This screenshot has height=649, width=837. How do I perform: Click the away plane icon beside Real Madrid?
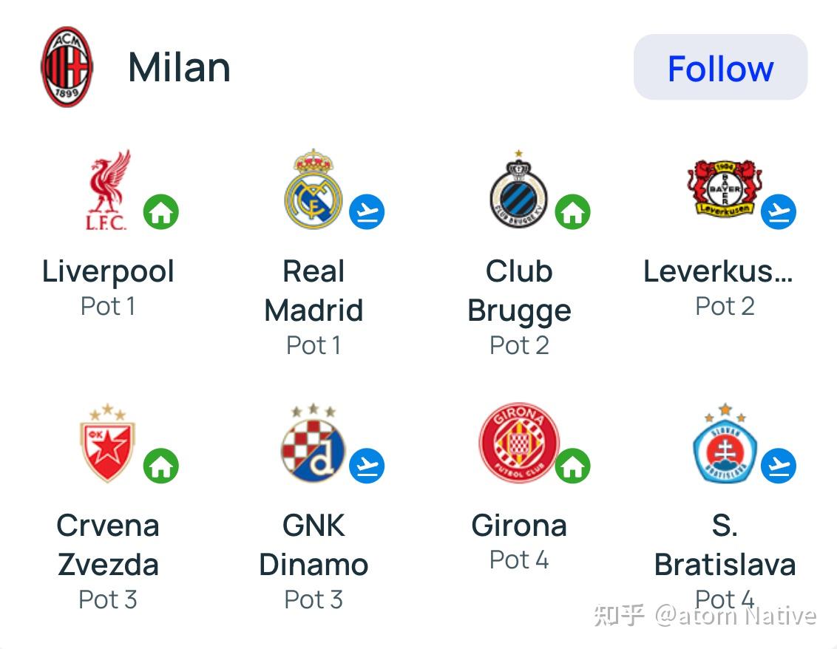(x=367, y=212)
